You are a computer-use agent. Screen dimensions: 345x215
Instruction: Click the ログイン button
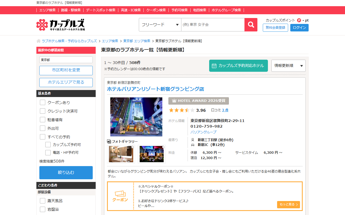tap(299, 28)
